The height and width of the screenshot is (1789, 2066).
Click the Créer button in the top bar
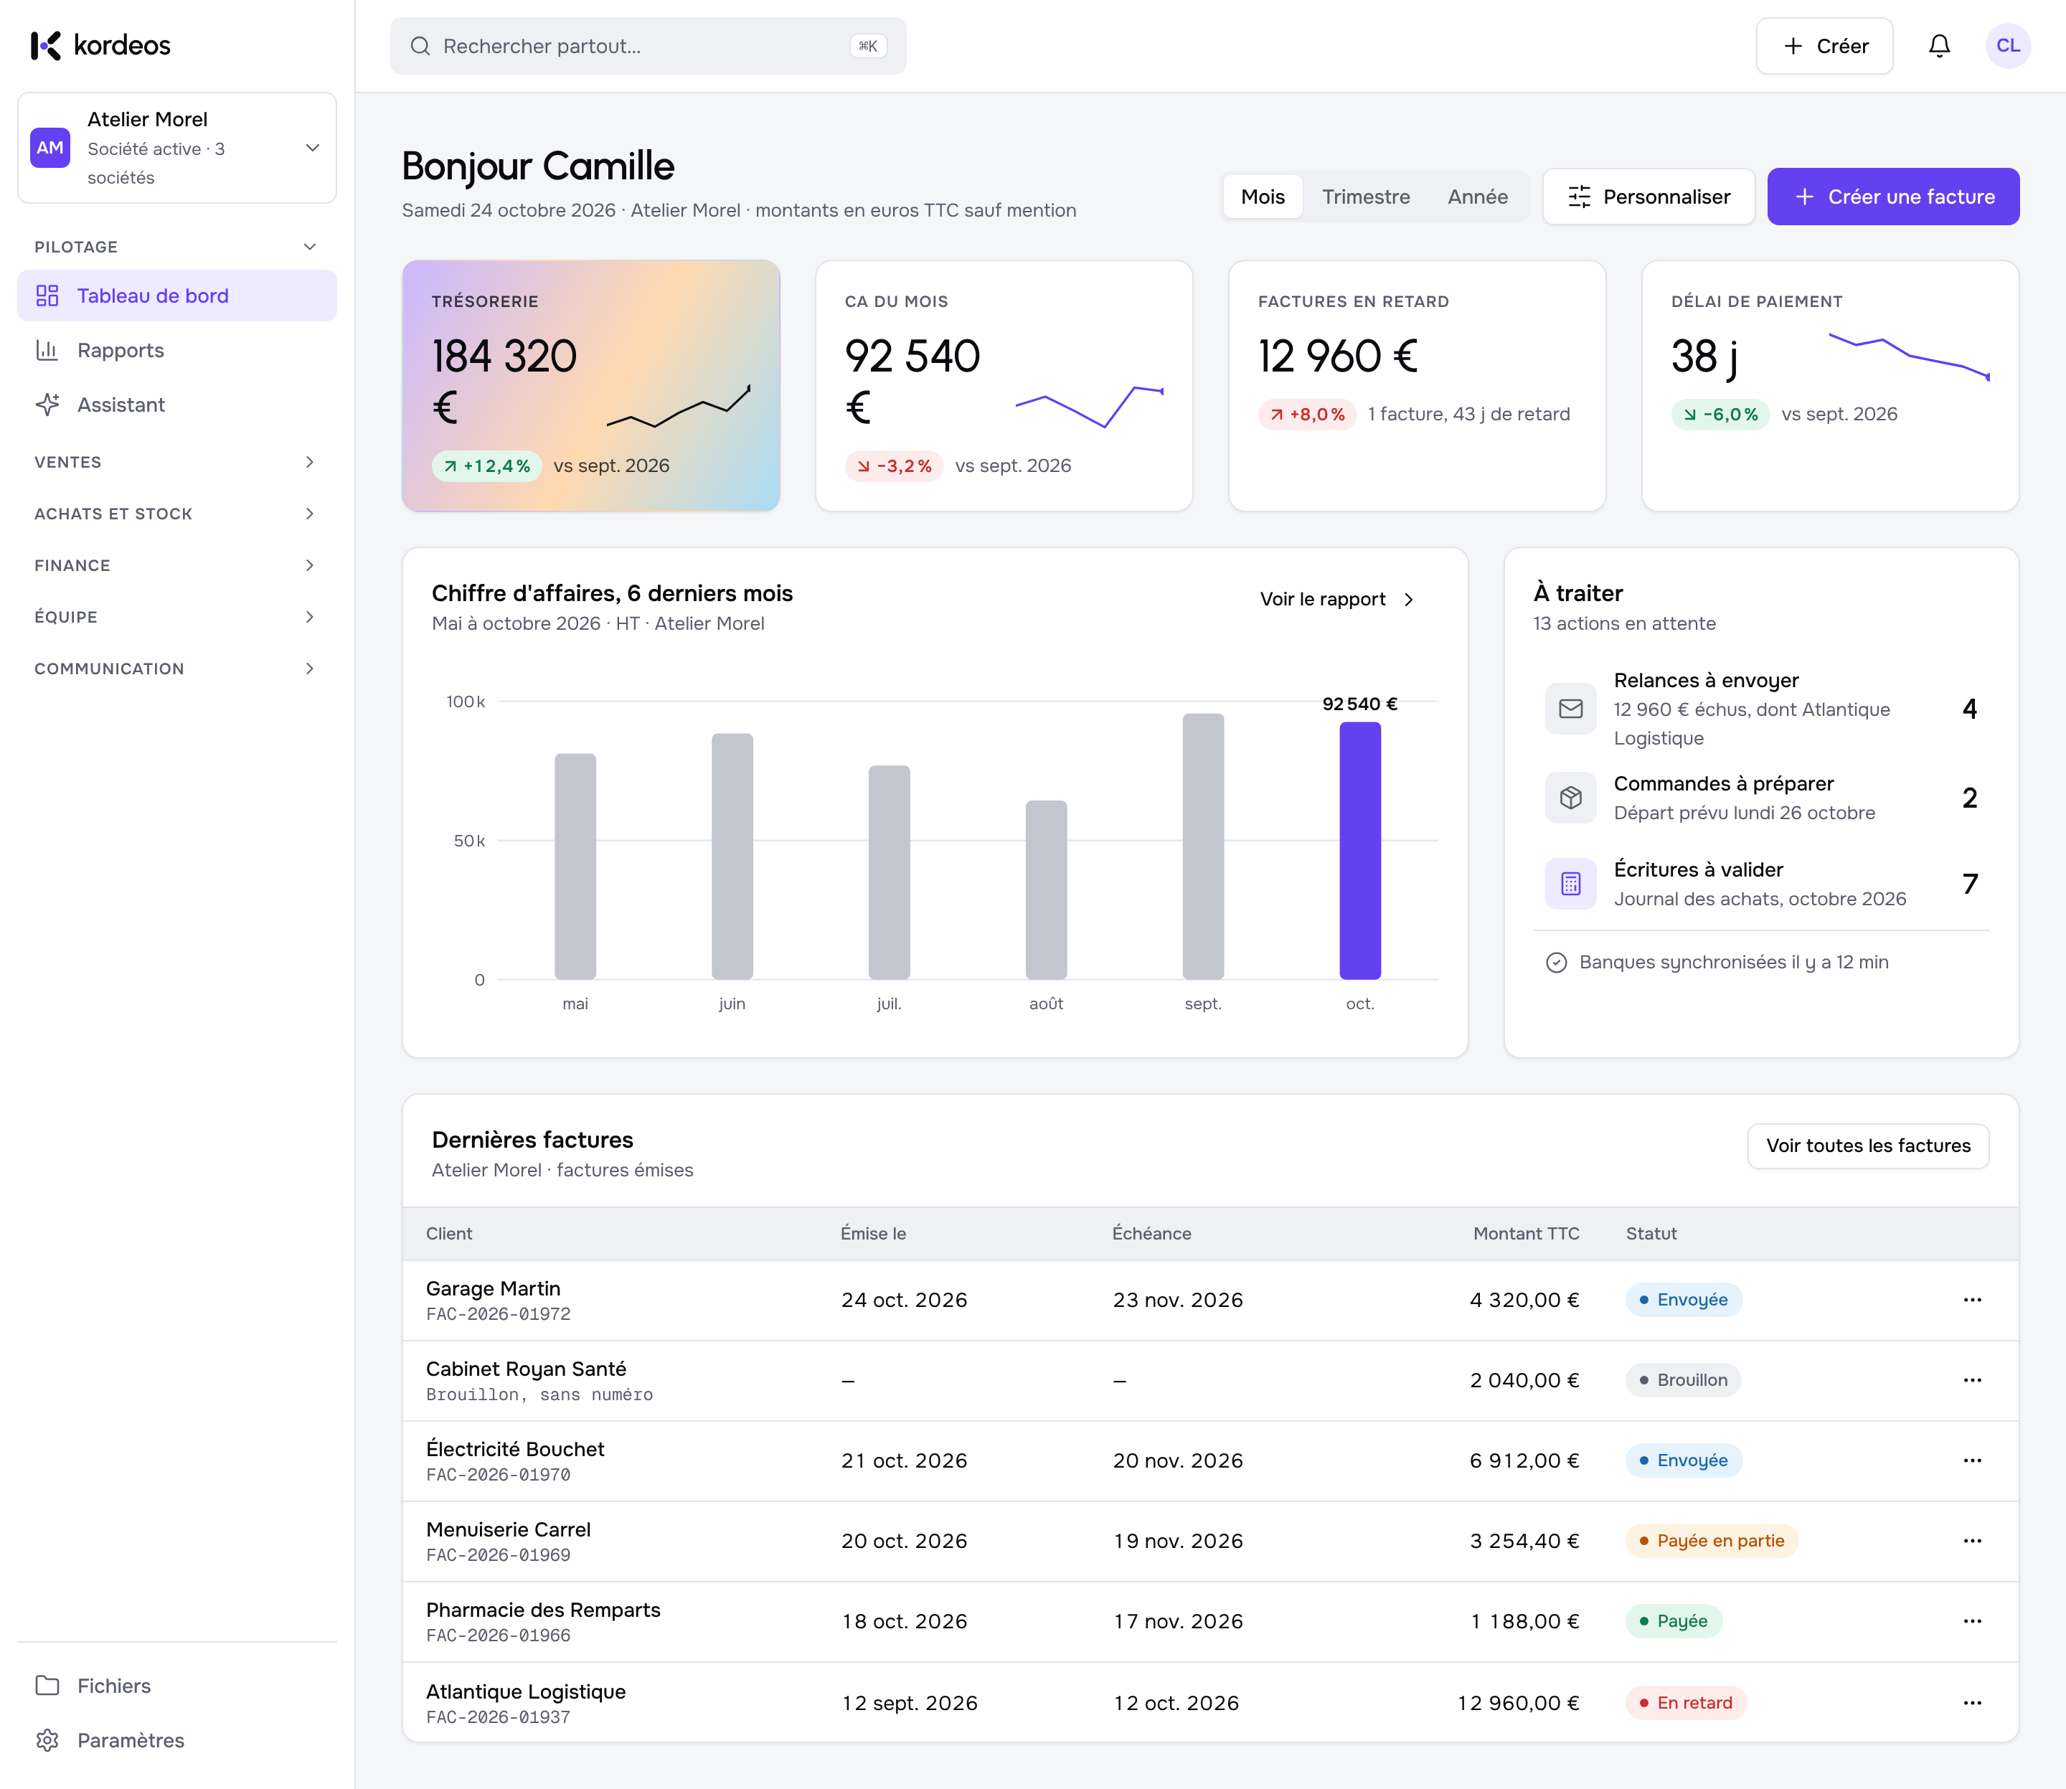coord(1824,46)
